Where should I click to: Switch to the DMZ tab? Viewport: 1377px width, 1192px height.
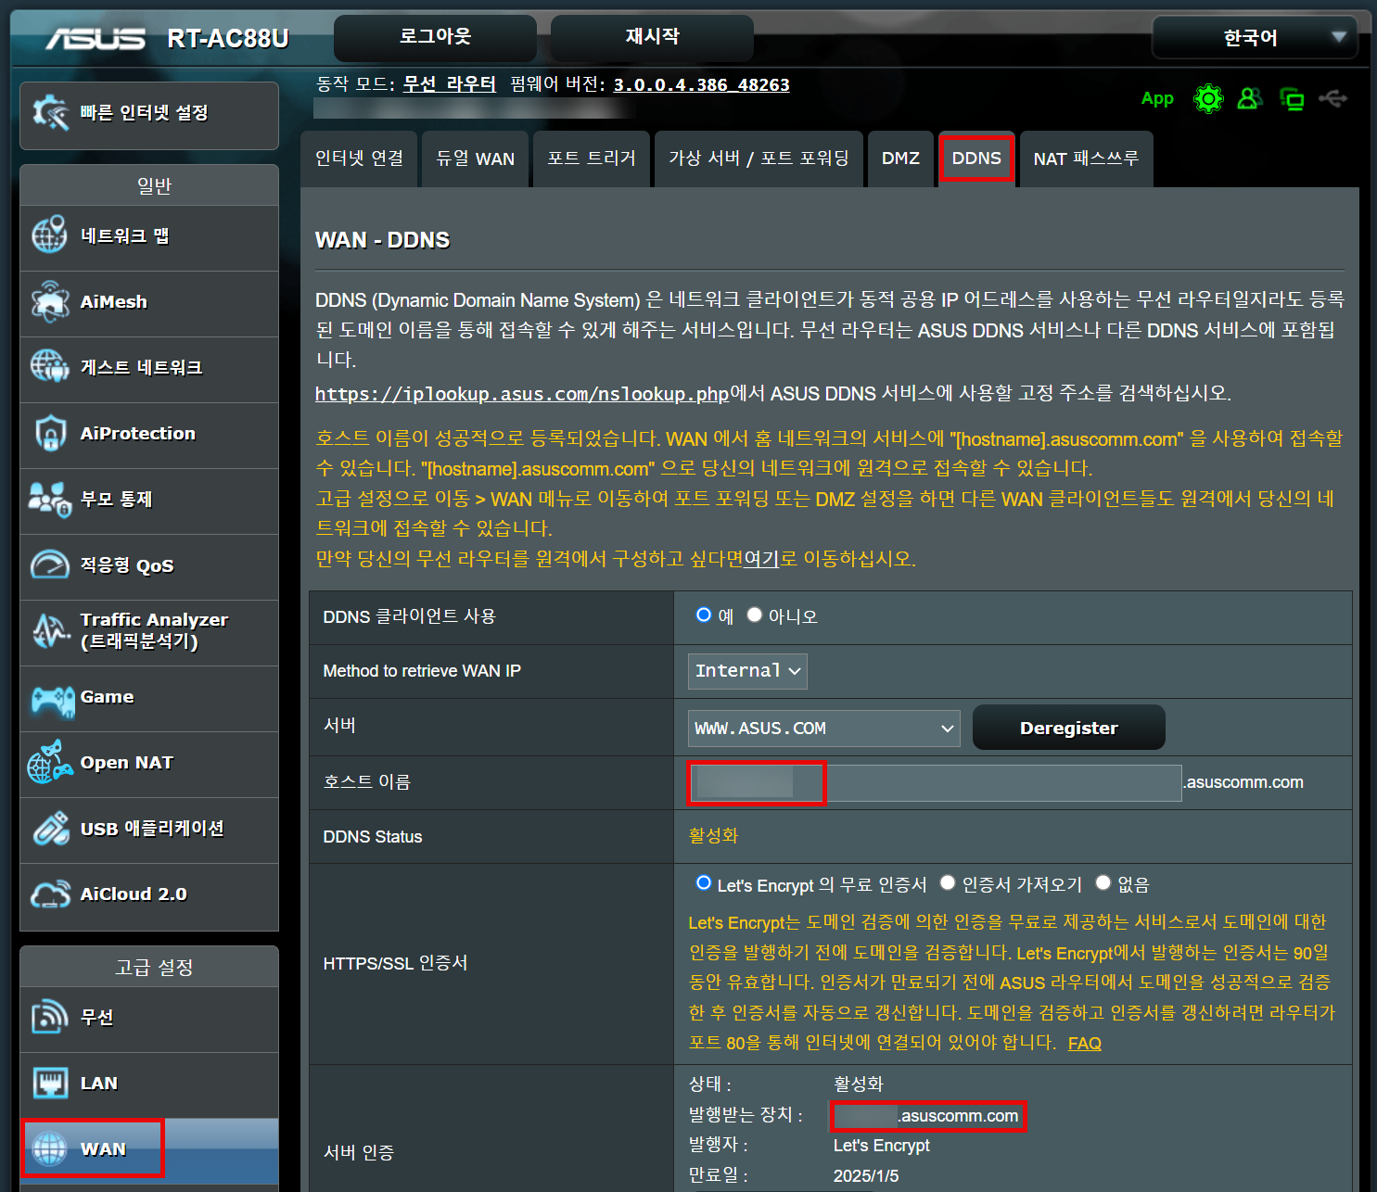coord(900,159)
